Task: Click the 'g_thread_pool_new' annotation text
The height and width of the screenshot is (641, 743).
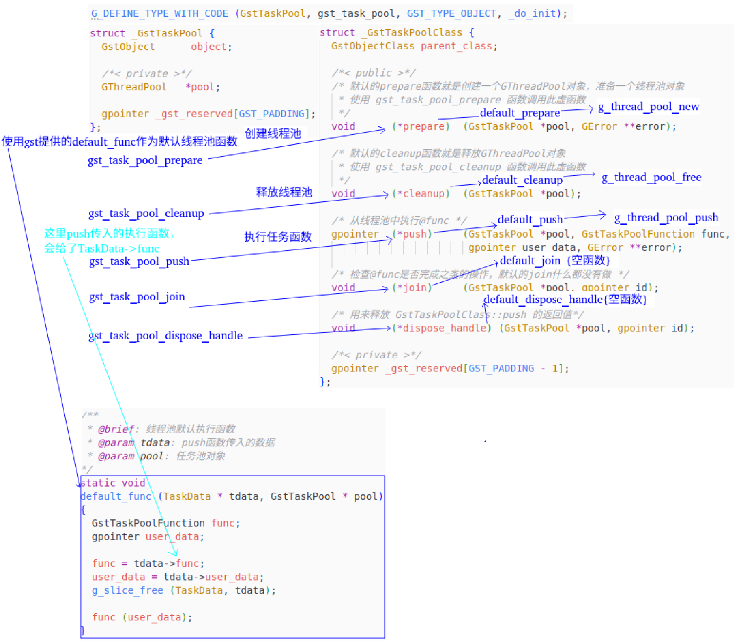Action: 649,107
